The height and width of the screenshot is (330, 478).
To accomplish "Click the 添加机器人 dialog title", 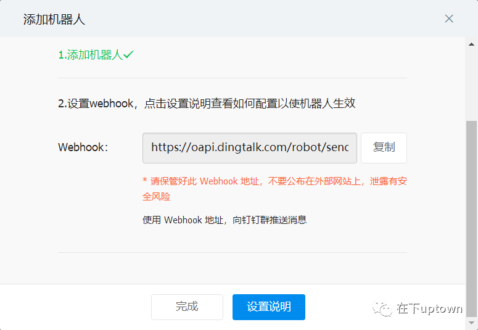I will pos(54,20).
